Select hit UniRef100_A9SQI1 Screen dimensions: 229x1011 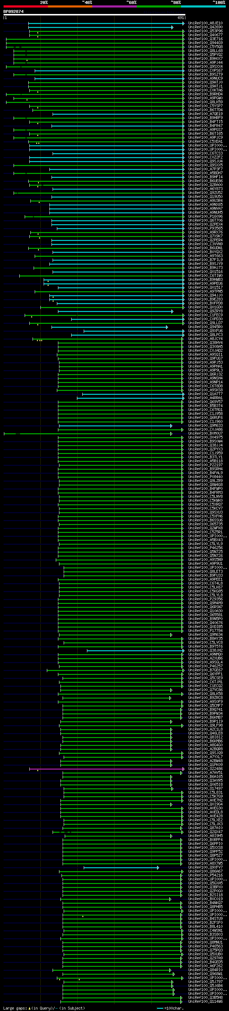tap(205, 354)
